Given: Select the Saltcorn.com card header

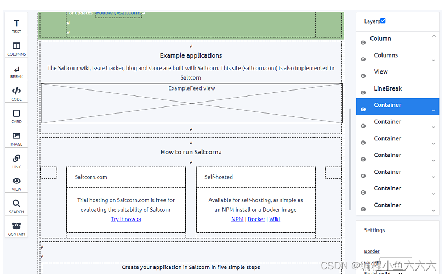Looking at the screenshot, I should tap(126, 177).
